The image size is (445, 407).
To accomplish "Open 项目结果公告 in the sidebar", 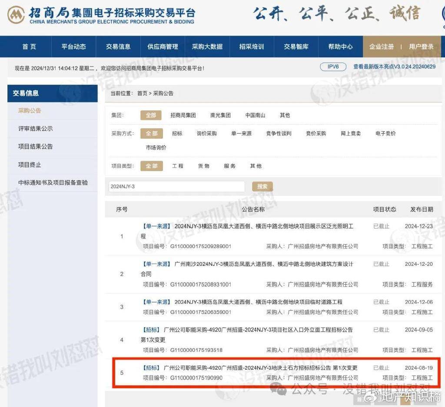I will 35,146.
